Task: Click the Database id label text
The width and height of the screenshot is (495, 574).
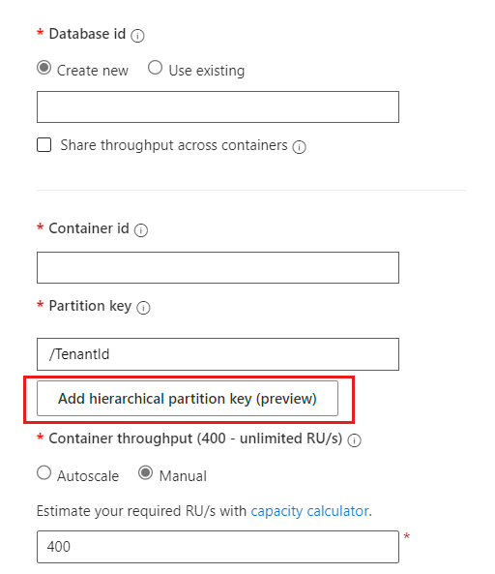Action: [x=87, y=34]
